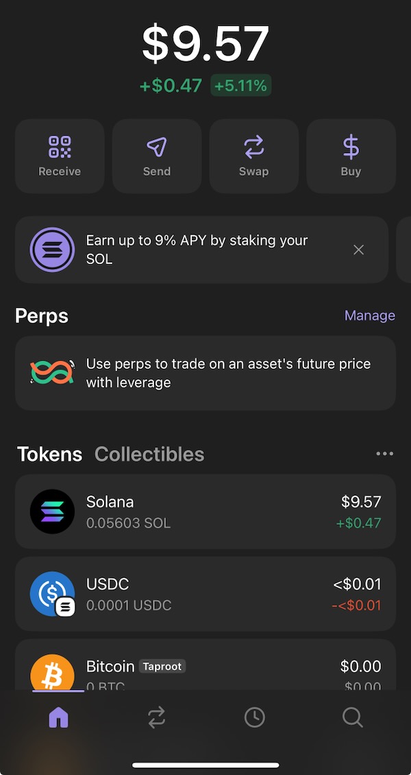The height and width of the screenshot is (775, 411).
Task: Tap the +5.11% change badge
Action: (x=241, y=86)
